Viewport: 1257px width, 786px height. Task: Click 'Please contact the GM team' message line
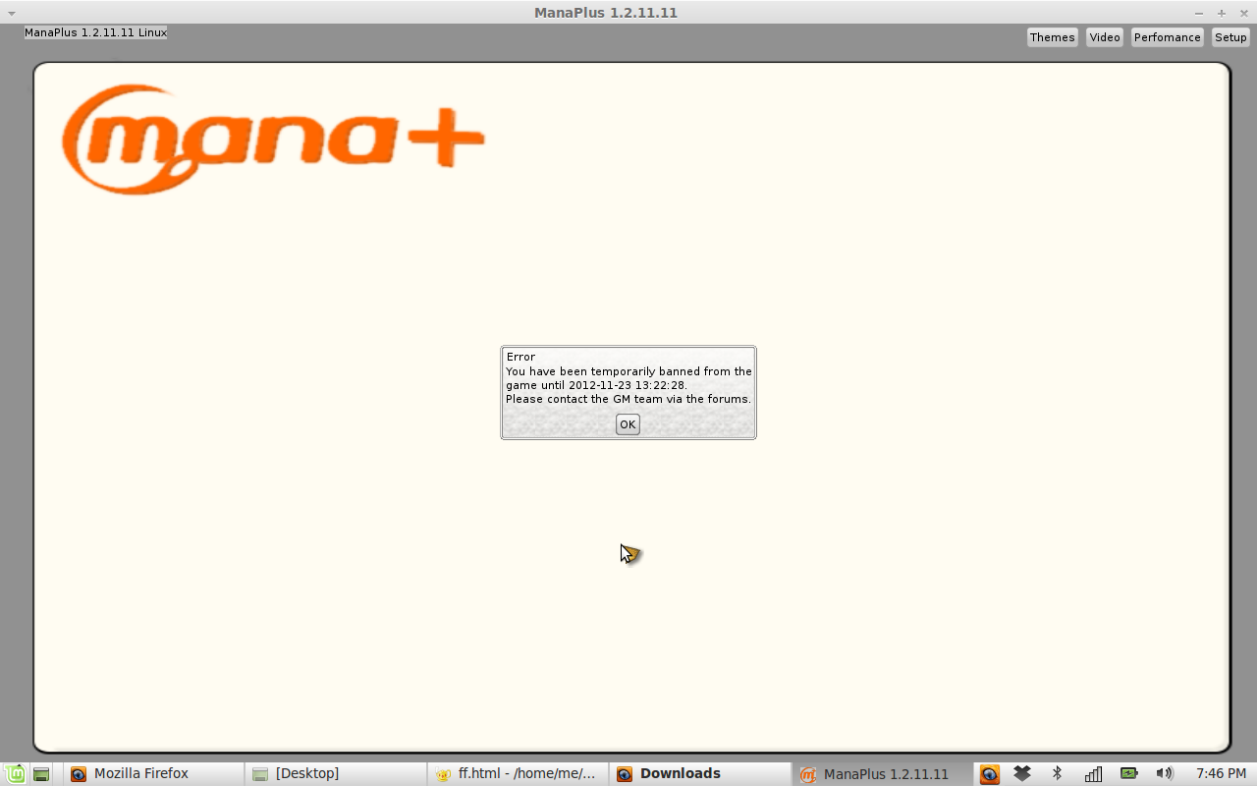(x=628, y=399)
